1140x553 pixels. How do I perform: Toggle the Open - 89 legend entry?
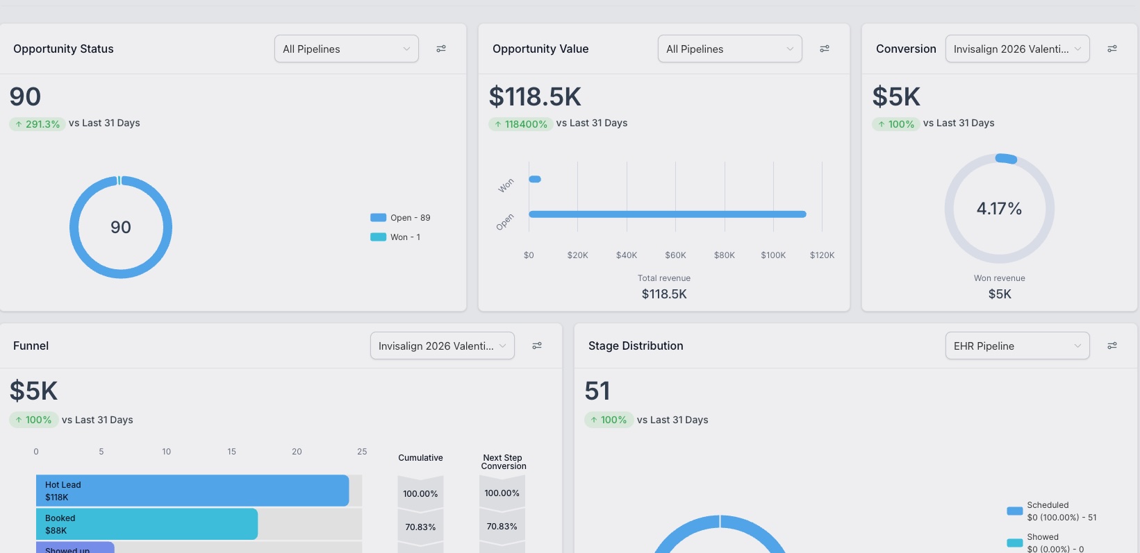point(401,218)
